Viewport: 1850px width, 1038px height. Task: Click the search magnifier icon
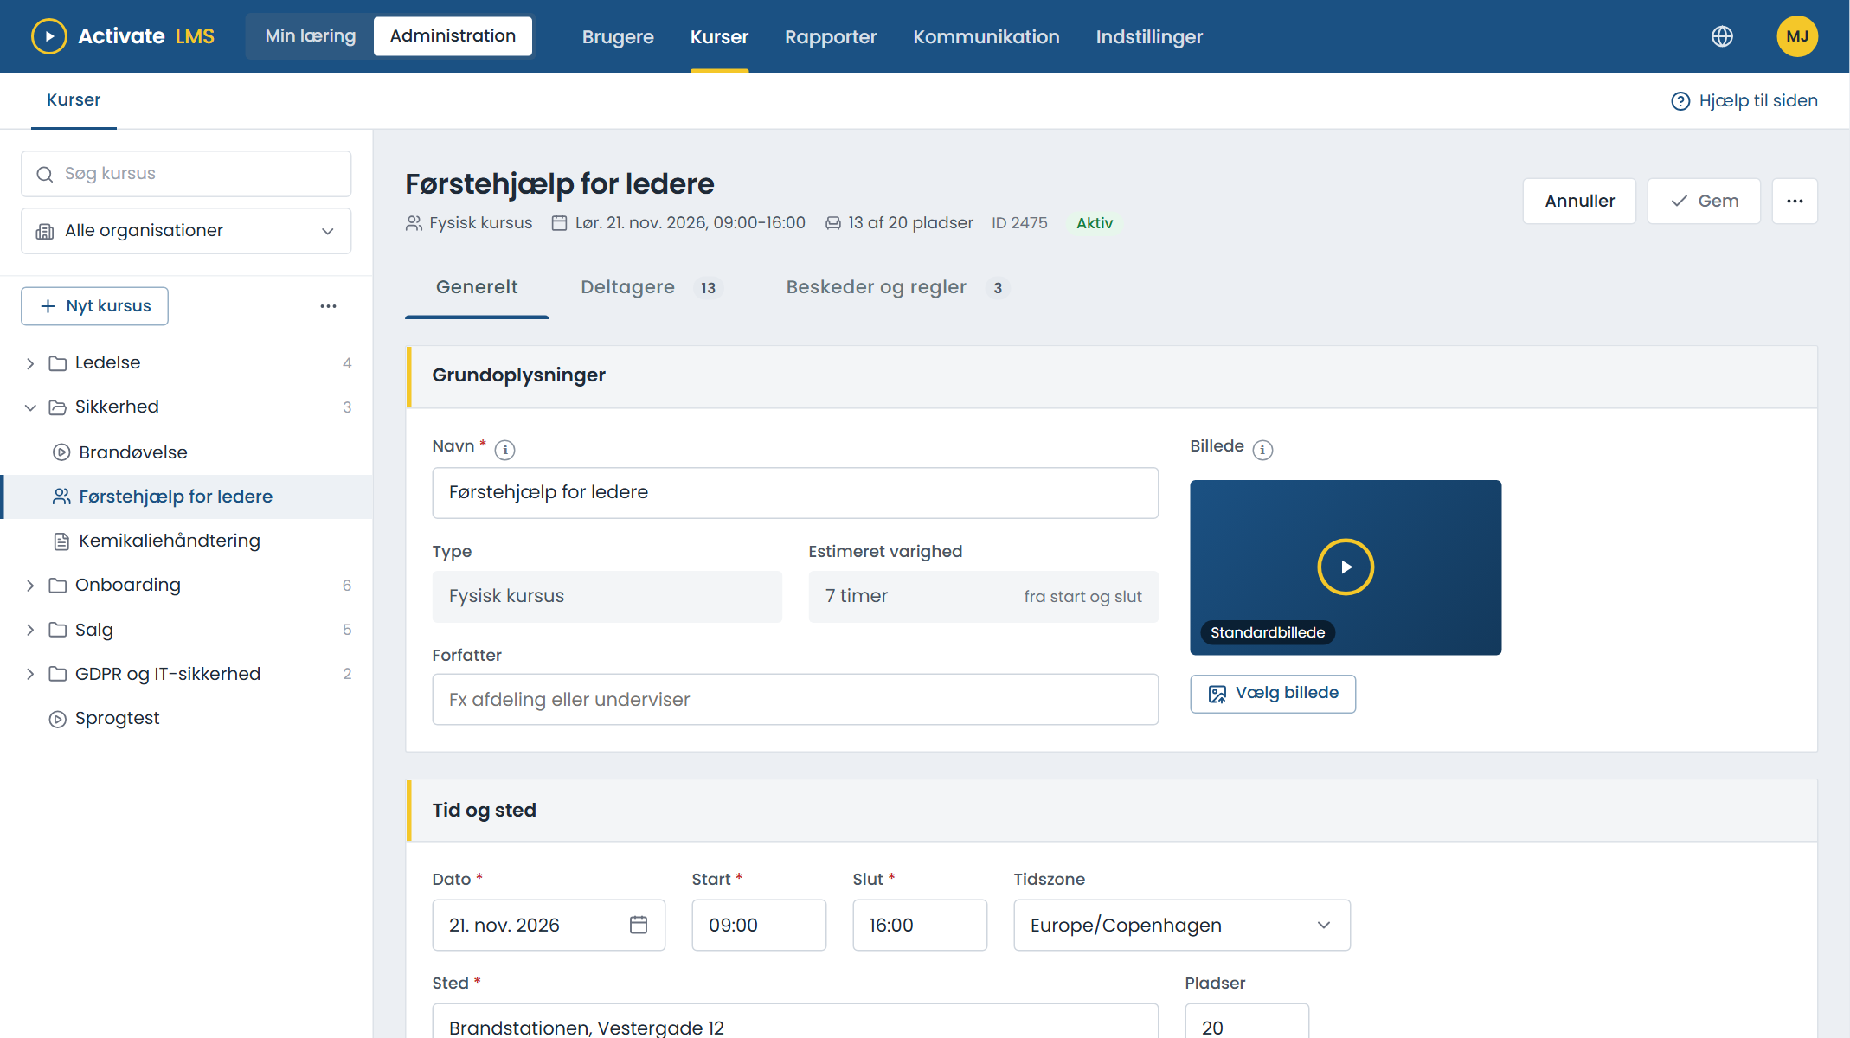pos(45,174)
